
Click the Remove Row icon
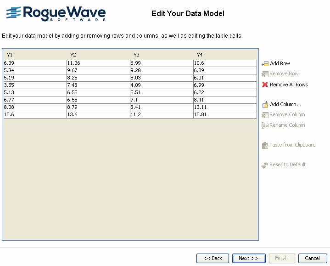[265, 74]
